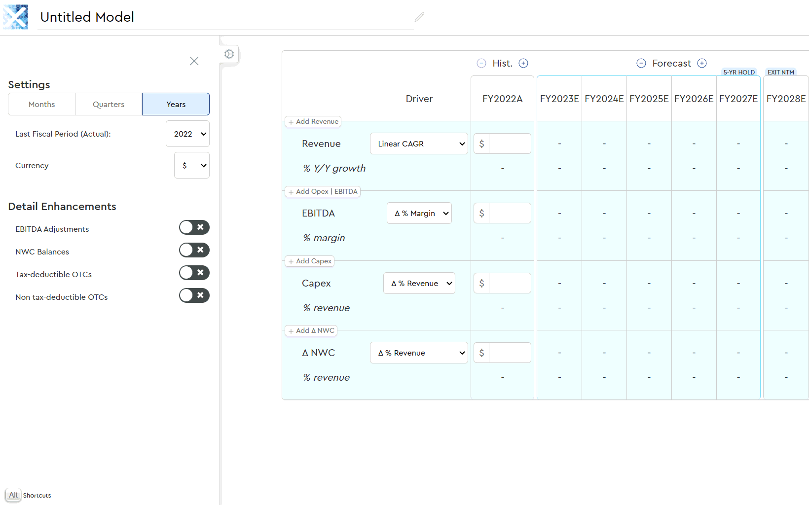Enable Tax-deductible OTCs toggle
The width and height of the screenshot is (809, 505).
coord(194,273)
